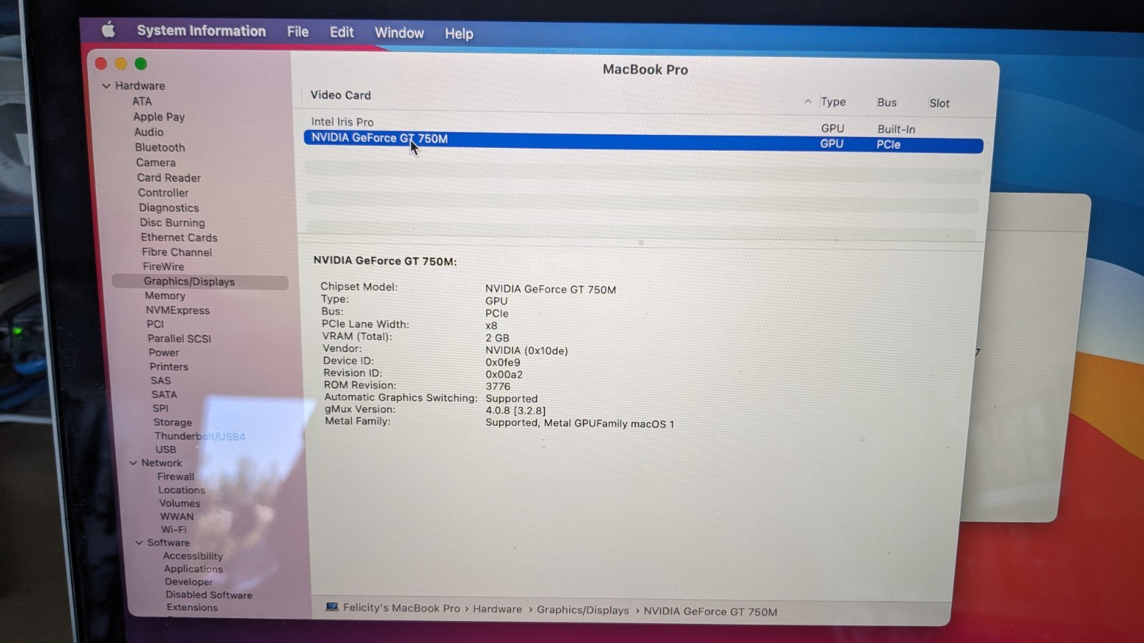
Task: Select Thunderbolt/USB4 in the sidebar
Action: tap(199, 436)
